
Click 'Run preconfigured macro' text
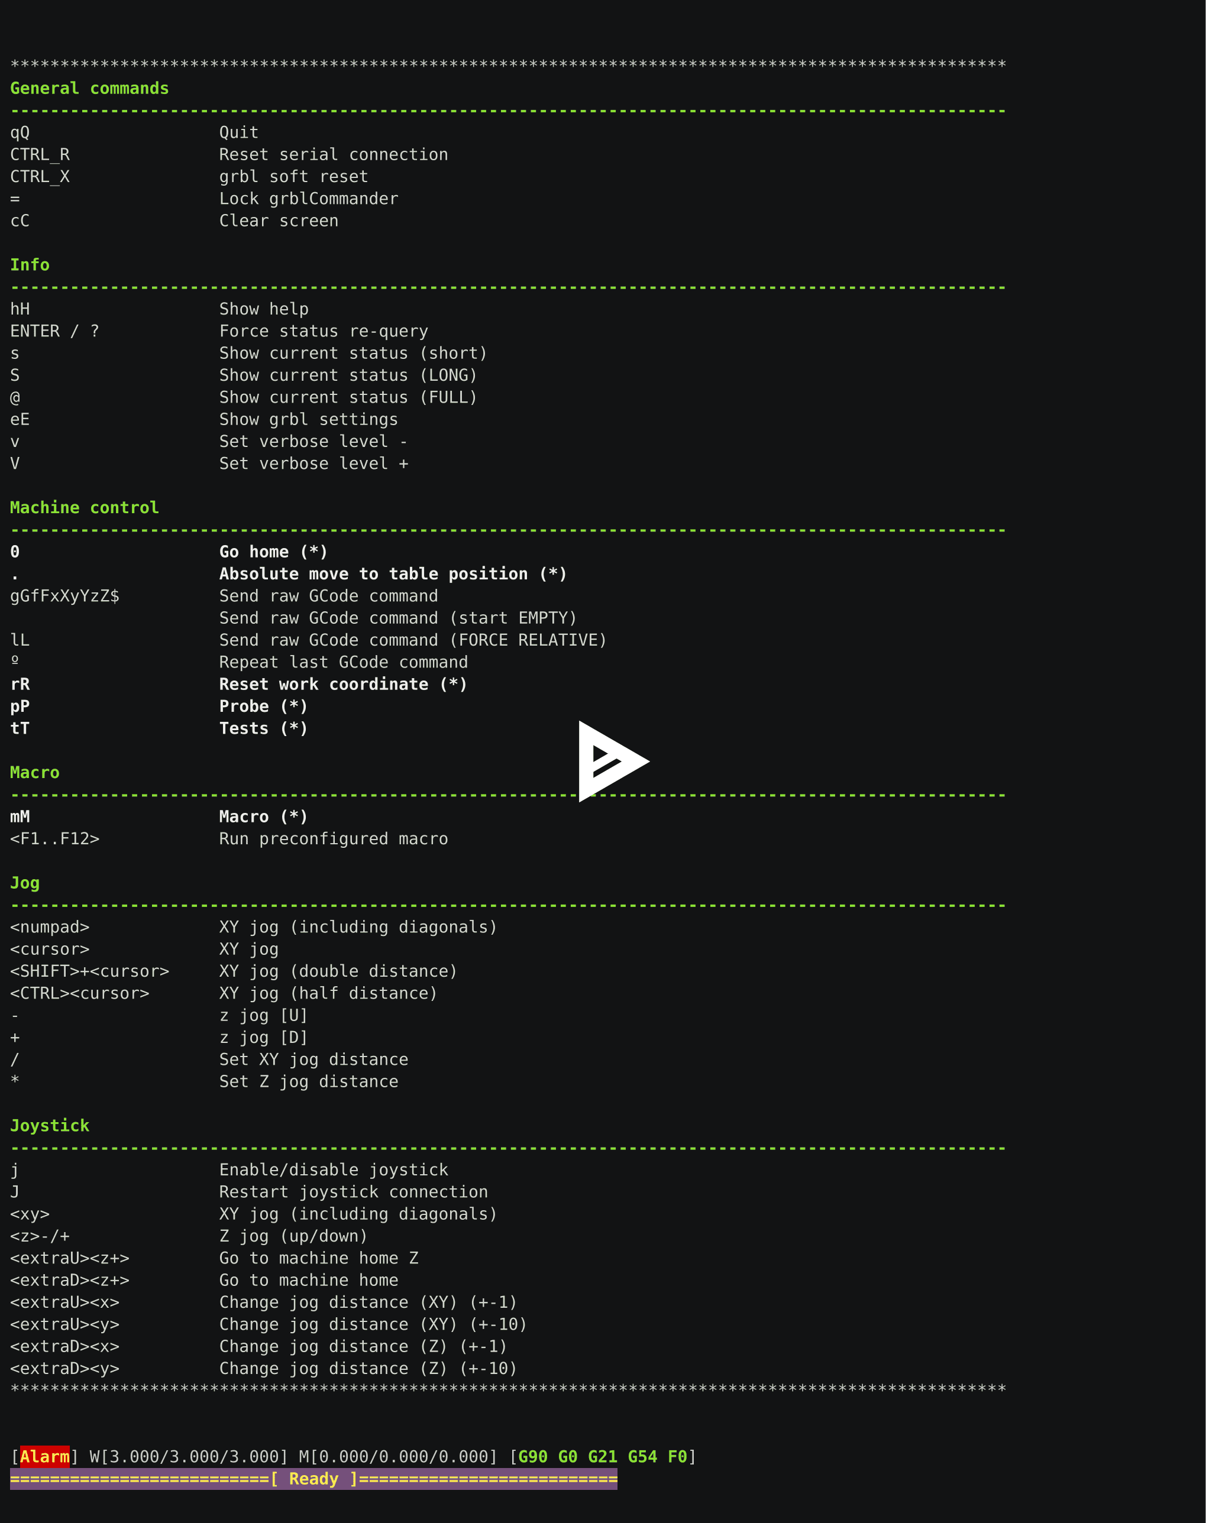pyautogui.click(x=333, y=839)
